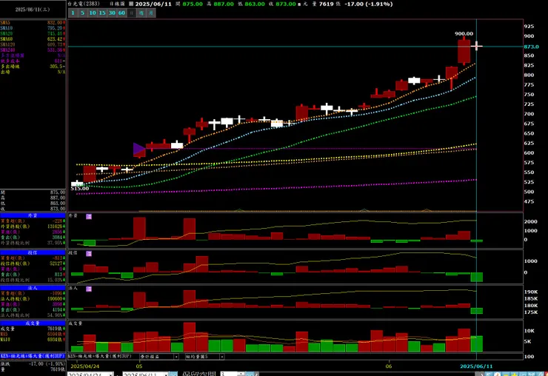
Task: Choose the 30-minute timeframe button
Action: tap(112, 13)
